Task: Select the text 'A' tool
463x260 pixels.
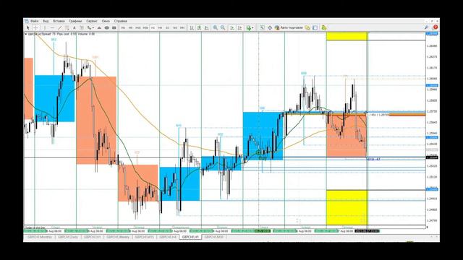Action: click(x=75, y=27)
